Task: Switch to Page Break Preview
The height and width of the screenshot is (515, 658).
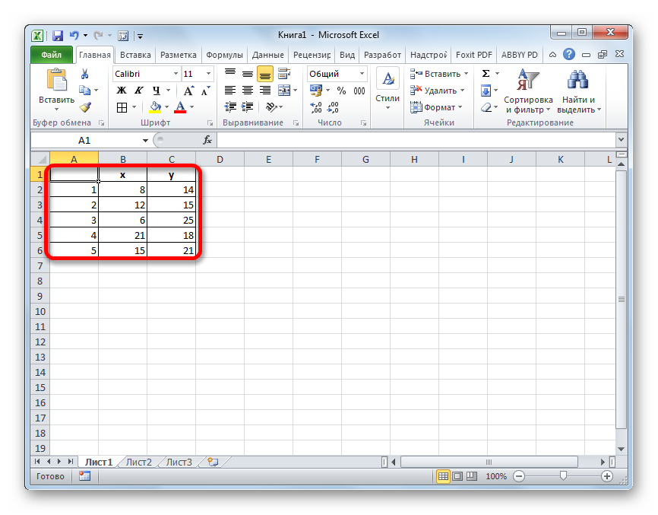Action: [x=472, y=476]
